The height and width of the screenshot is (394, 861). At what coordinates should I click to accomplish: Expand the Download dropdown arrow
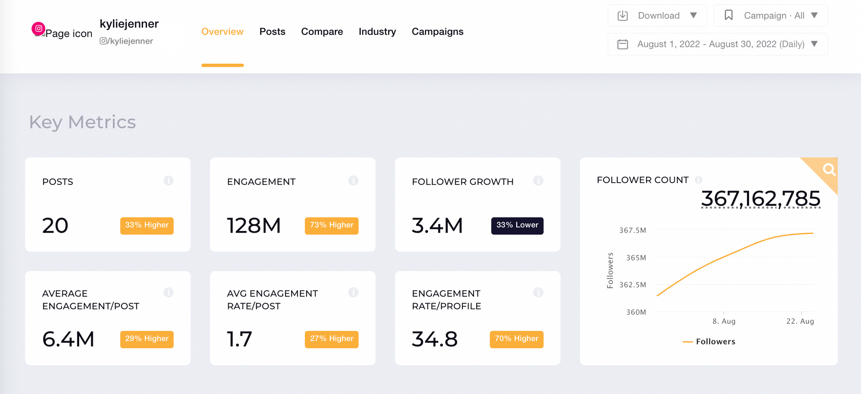tap(693, 16)
